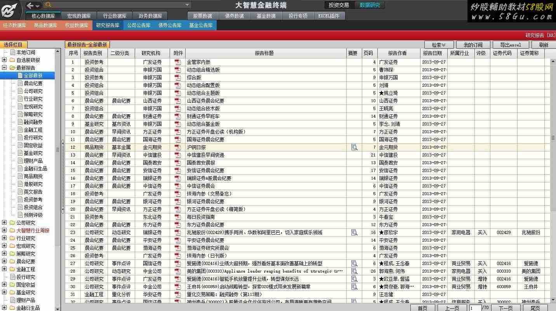Select 融资融券 in the tree
Screen dimensions: 556x311
pyautogui.click(x=33, y=122)
